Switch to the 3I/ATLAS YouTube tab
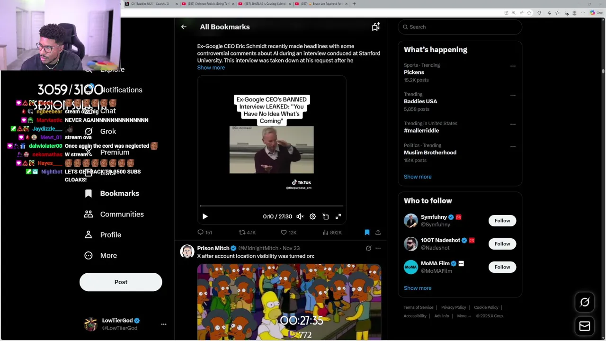 coord(264,4)
